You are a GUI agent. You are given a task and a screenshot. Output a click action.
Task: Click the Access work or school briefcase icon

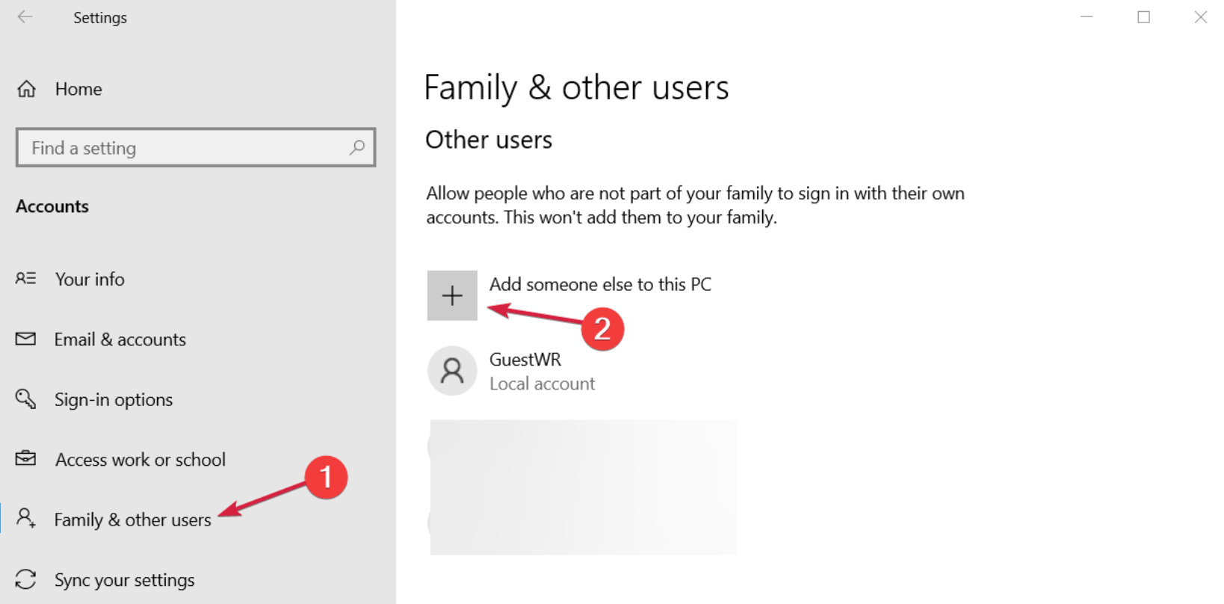tap(26, 458)
